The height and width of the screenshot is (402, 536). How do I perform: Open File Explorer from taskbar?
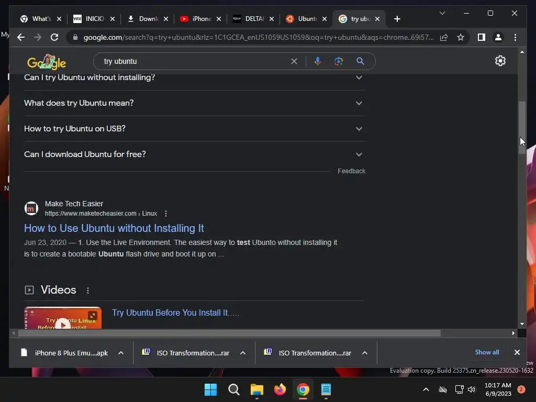pyautogui.click(x=256, y=389)
